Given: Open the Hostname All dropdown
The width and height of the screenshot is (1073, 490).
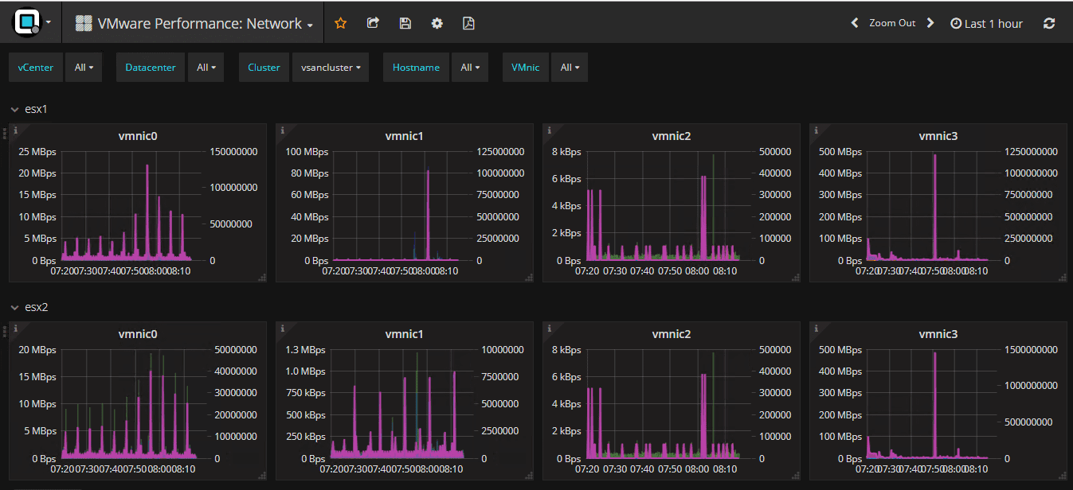Looking at the screenshot, I should click(x=469, y=67).
